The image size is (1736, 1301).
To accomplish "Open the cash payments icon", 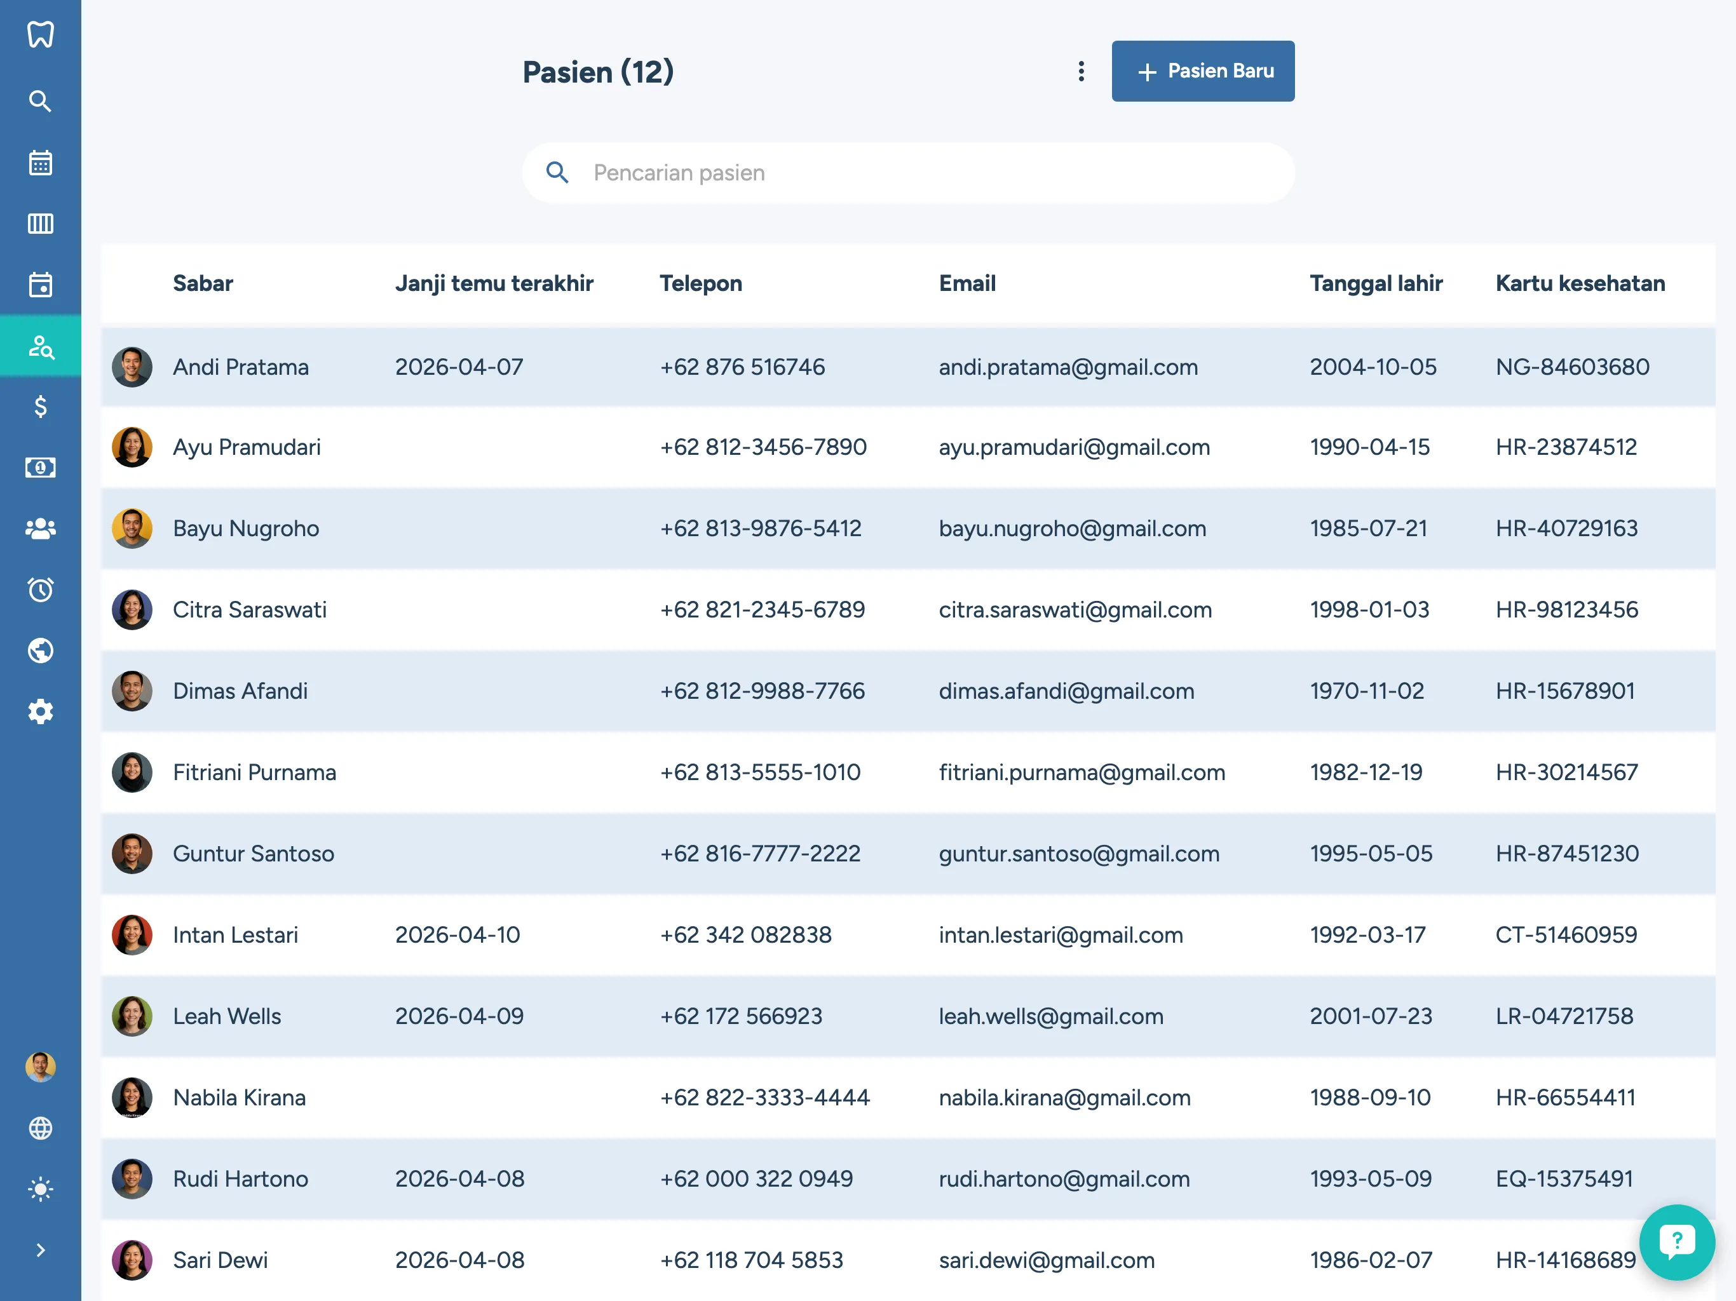I will tap(40, 468).
